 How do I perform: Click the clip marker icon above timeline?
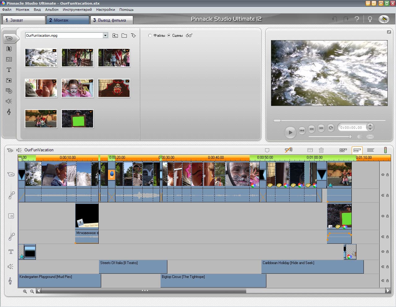pyautogui.click(x=267, y=150)
